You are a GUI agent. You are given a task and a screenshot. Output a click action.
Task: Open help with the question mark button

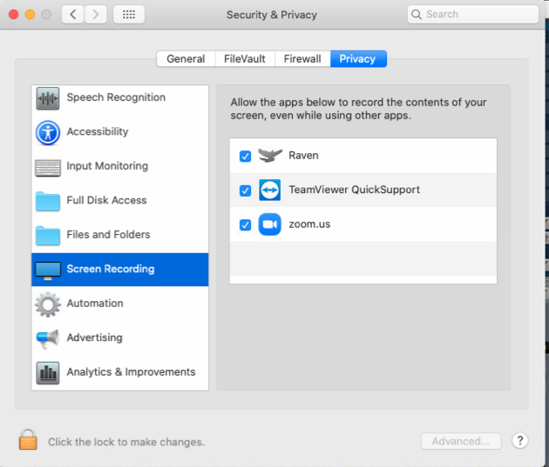(x=519, y=441)
